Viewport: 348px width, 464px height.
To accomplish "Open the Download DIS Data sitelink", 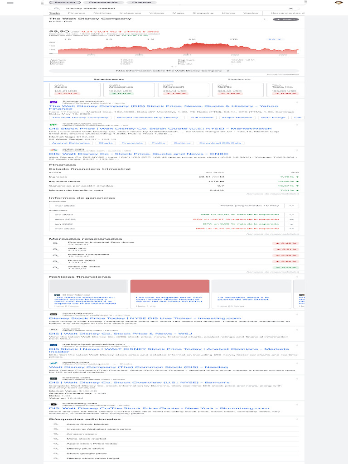I will coord(220,143).
